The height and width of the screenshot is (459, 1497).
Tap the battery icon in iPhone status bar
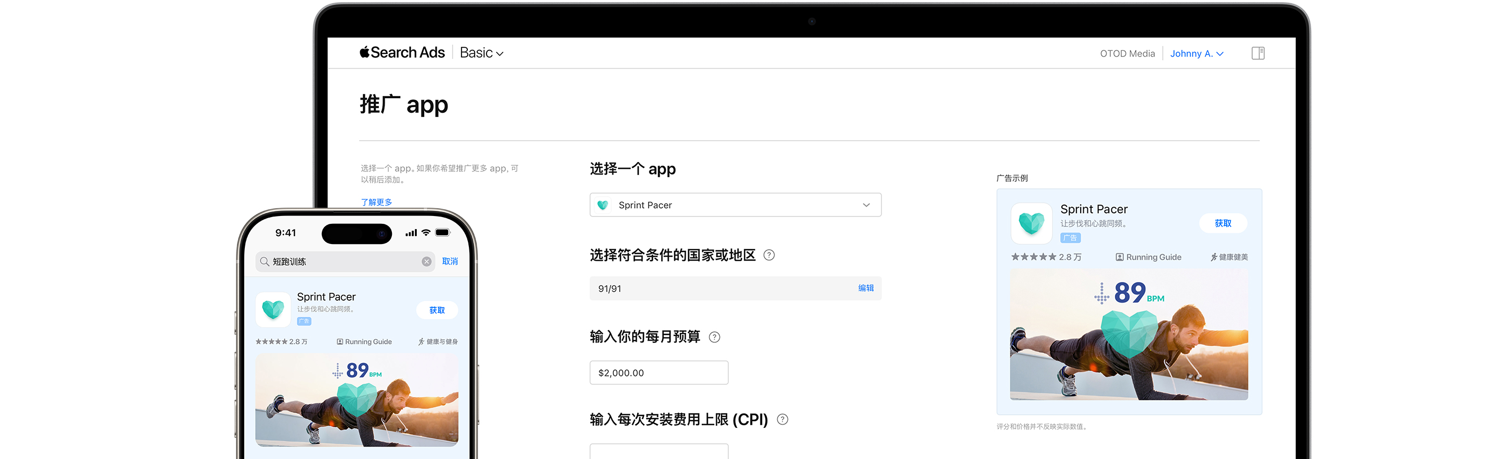coord(443,233)
